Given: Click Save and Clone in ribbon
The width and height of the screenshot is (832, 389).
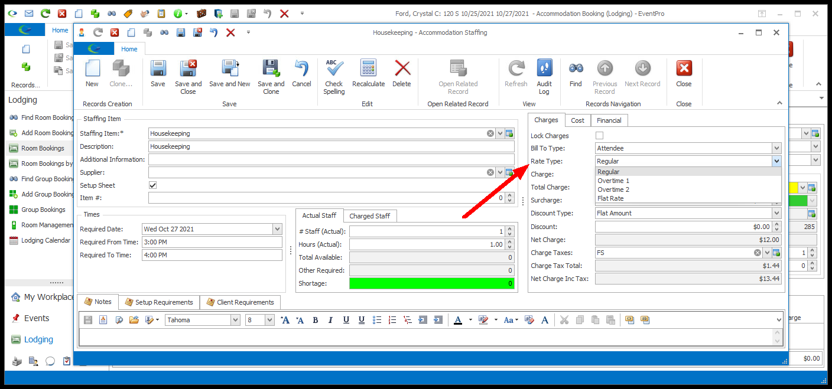Looking at the screenshot, I should click(271, 77).
